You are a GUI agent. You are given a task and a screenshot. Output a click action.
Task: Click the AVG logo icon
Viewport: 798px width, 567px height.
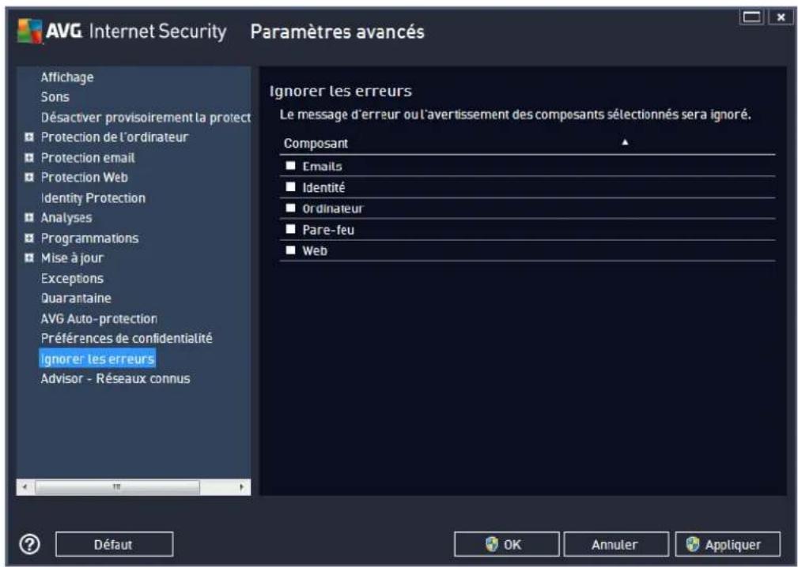[x=29, y=31]
